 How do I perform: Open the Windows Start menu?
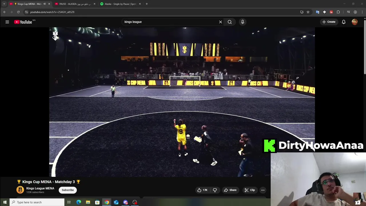(x=5, y=202)
